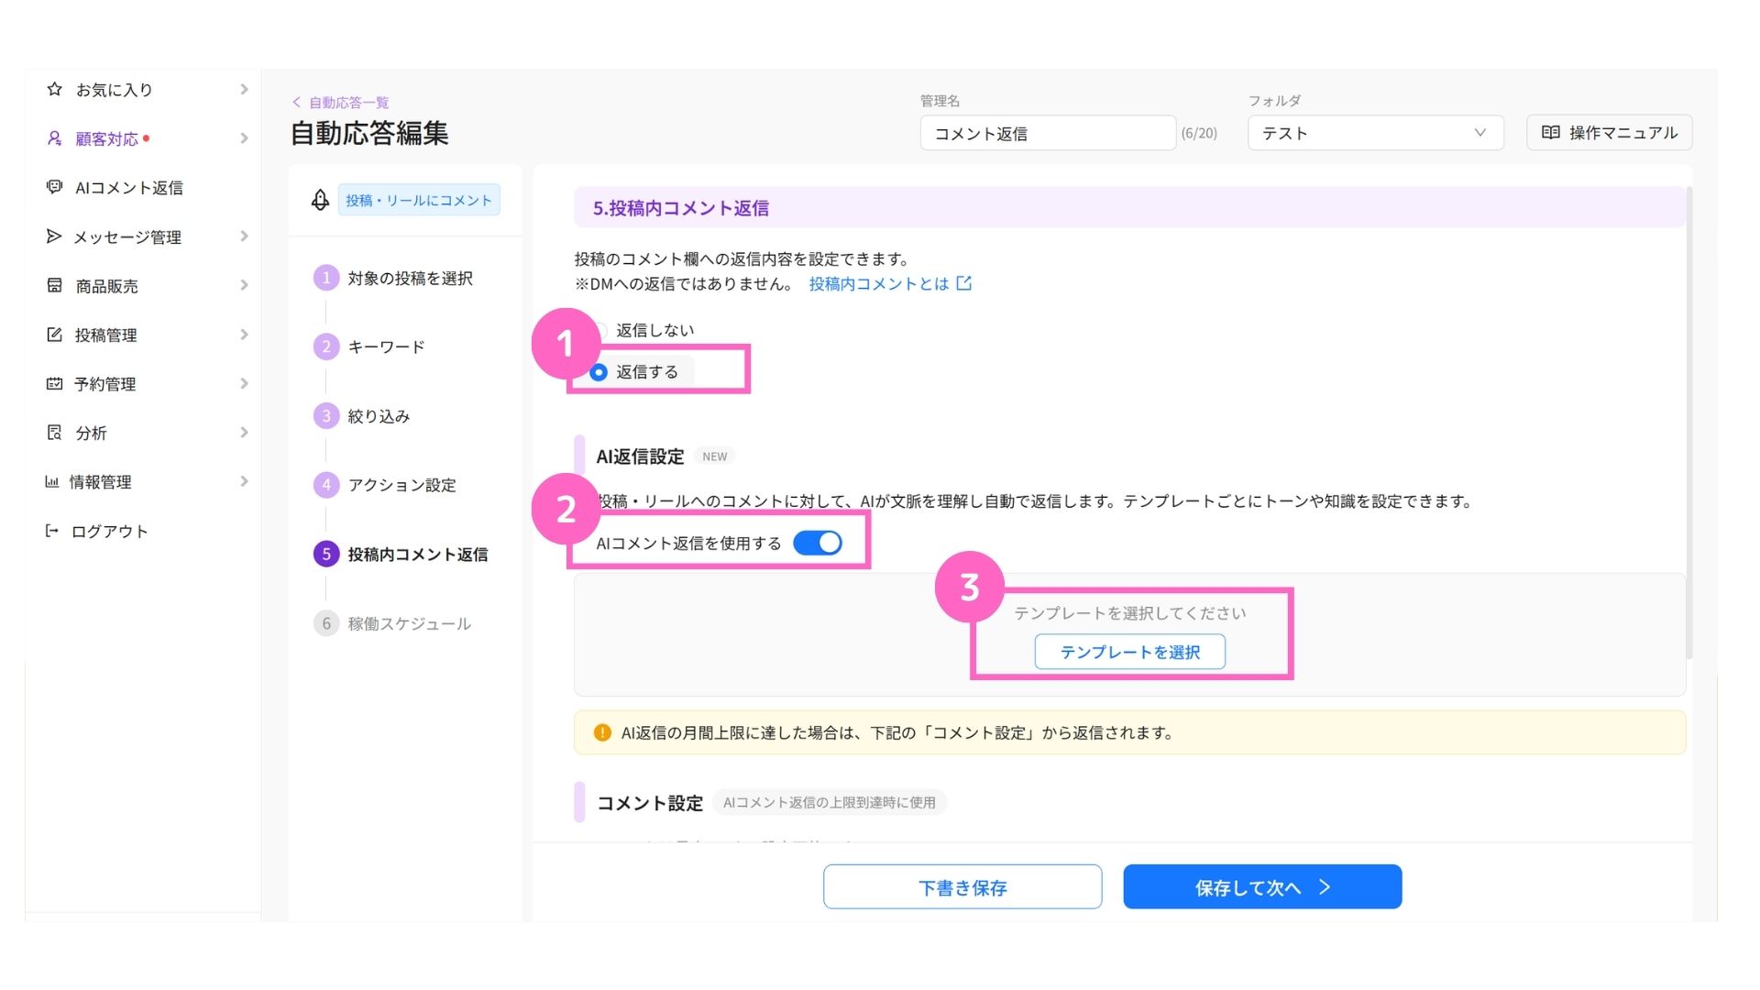1760x990 pixels.
Task: Click the 商品販売 shop icon
Action: [x=54, y=285]
